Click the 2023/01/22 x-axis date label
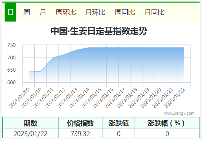 [x=175, y=98]
